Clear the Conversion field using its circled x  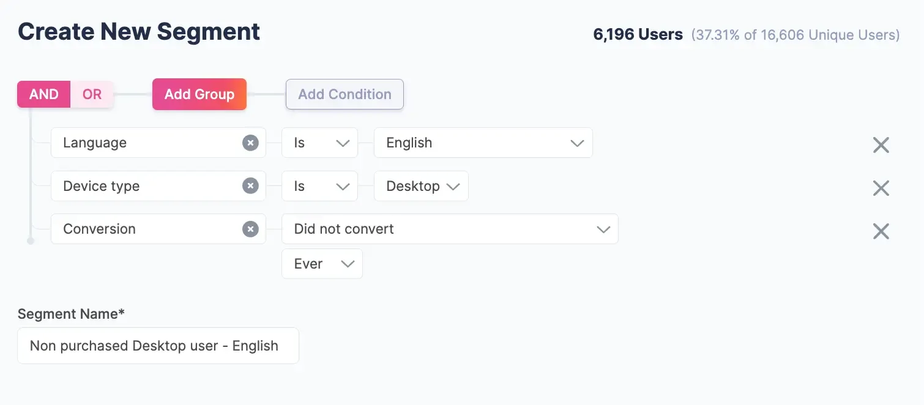(250, 228)
